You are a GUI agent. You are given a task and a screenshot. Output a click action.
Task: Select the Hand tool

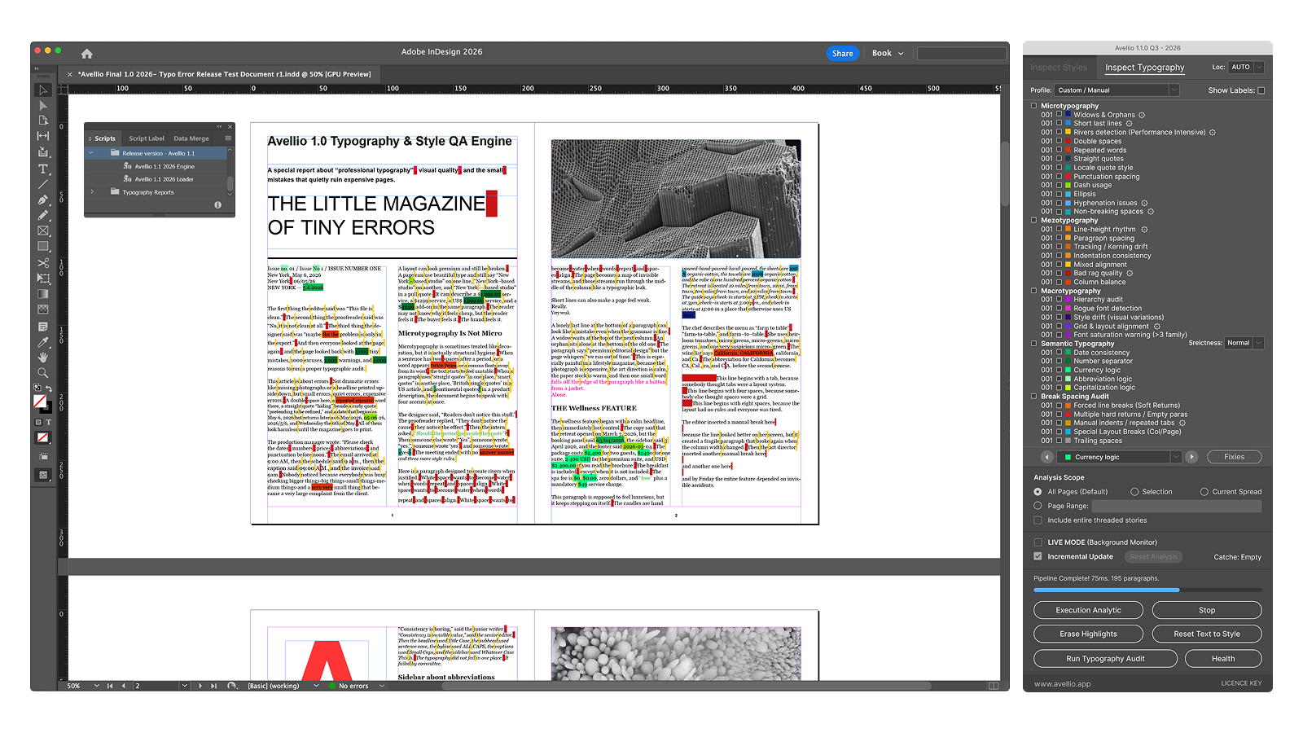coord(43,358)
